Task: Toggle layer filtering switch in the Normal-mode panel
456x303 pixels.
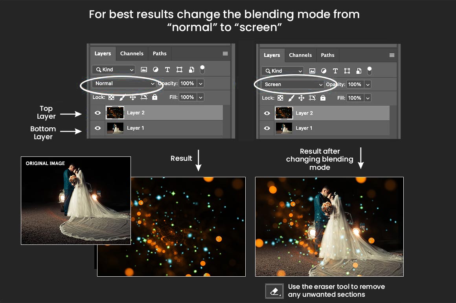Action: [202, 70]
